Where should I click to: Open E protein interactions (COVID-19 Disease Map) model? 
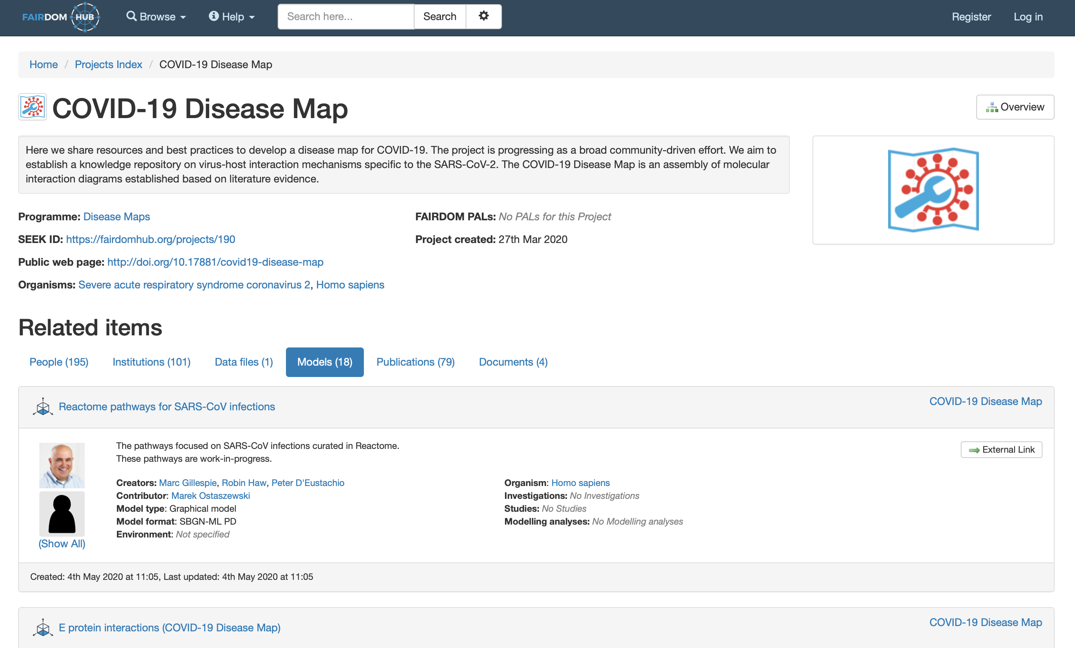point(170,628)
